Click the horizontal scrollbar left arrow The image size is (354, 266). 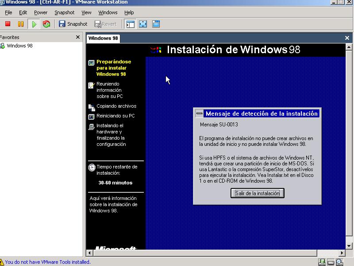(x=90, y=253)
